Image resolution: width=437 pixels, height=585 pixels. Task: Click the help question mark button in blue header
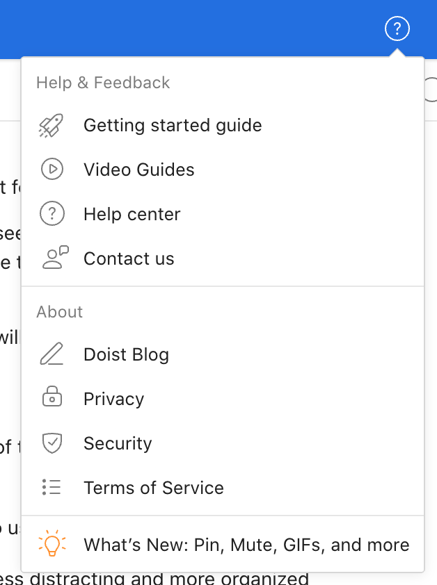click(x=397, y=29)
